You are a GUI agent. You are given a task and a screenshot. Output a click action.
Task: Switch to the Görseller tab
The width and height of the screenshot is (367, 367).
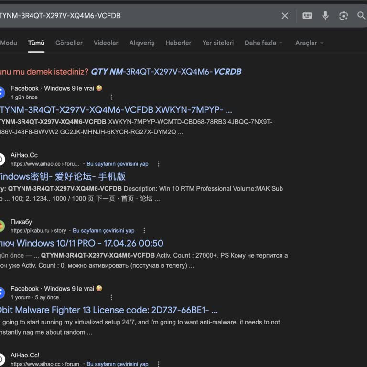click(x=69, y=43)
